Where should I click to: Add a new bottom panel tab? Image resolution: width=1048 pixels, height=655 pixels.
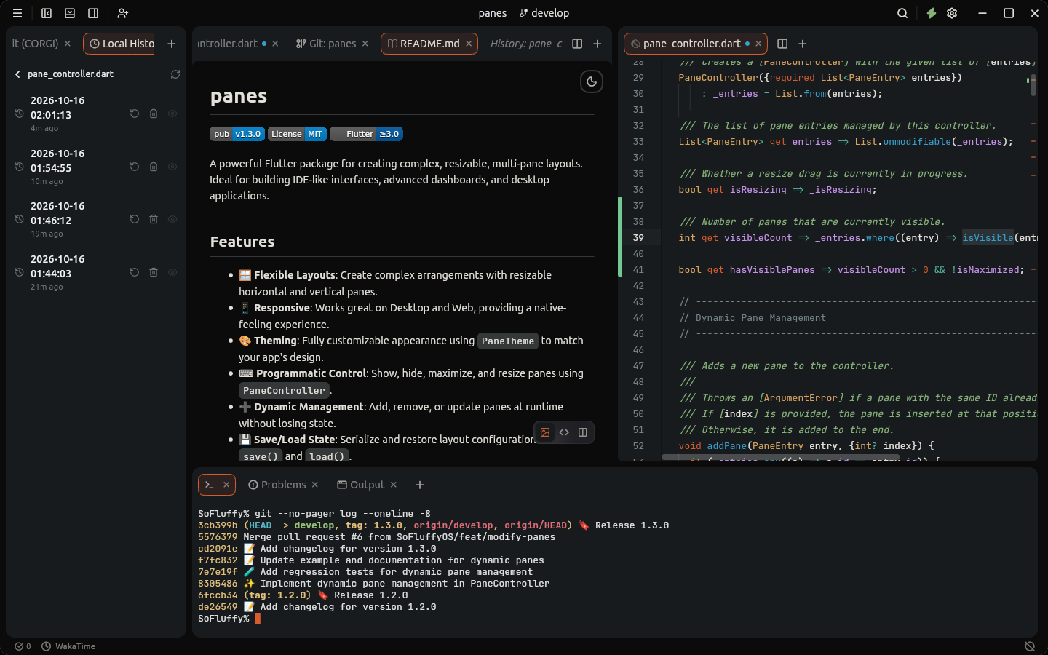[x=420, y=485]
